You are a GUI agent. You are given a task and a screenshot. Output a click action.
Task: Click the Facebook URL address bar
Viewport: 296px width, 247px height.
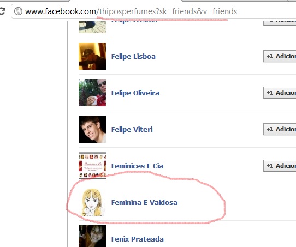(153, 11)
